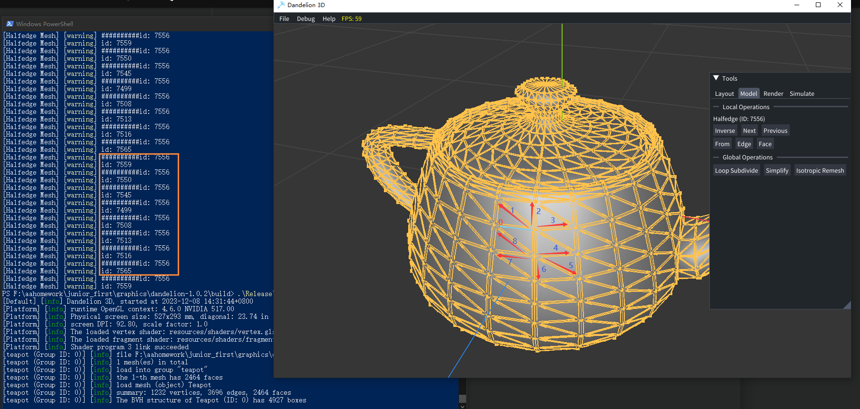Viewport: 860px width, 409px height.
Task: Open the File menu
Action: [x=284, y=19]
